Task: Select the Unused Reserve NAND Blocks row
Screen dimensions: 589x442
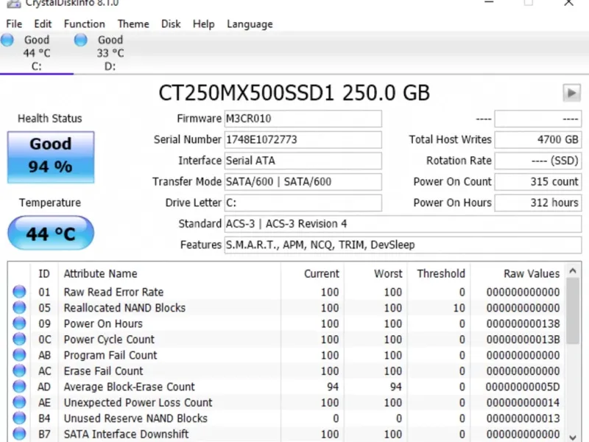Action: coord(286,418)
